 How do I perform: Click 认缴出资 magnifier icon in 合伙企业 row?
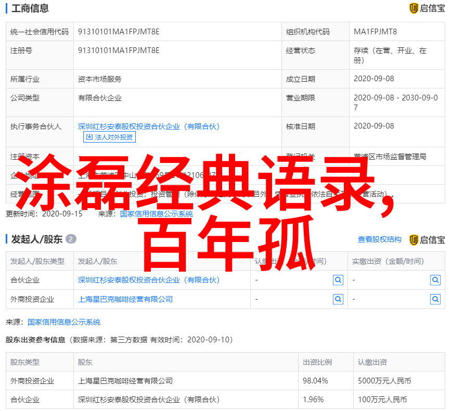pyautogui.click(x=338, y=280)
